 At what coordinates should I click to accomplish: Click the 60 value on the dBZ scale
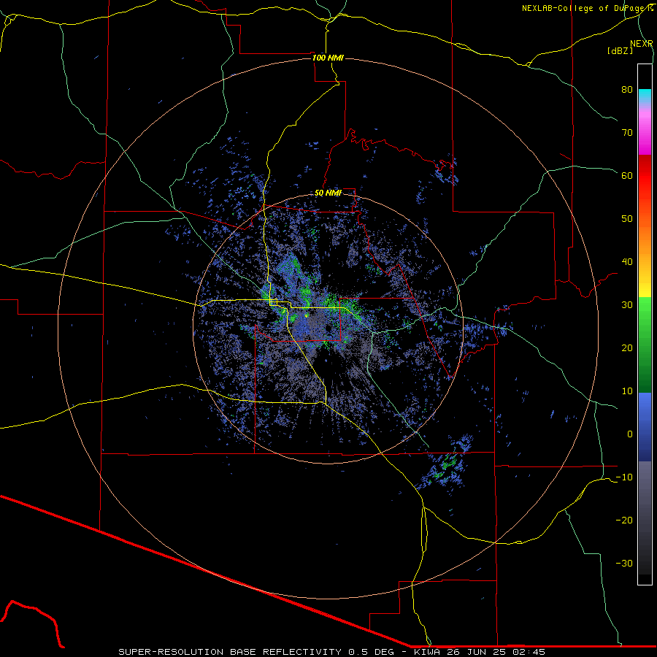tap(627, 175)
